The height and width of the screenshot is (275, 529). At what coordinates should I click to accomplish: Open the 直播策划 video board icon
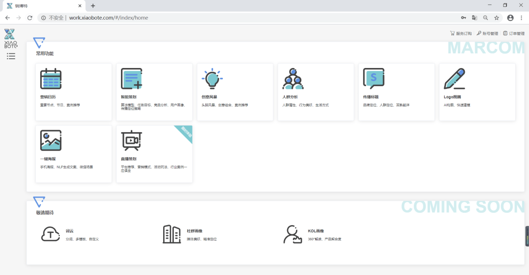tap(132, 140)
